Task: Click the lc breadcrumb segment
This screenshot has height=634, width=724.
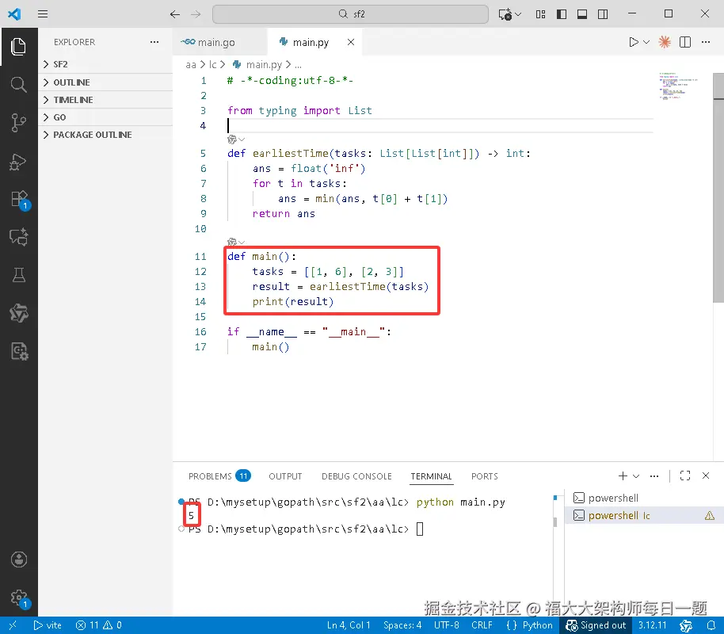Action: [212, 64]
